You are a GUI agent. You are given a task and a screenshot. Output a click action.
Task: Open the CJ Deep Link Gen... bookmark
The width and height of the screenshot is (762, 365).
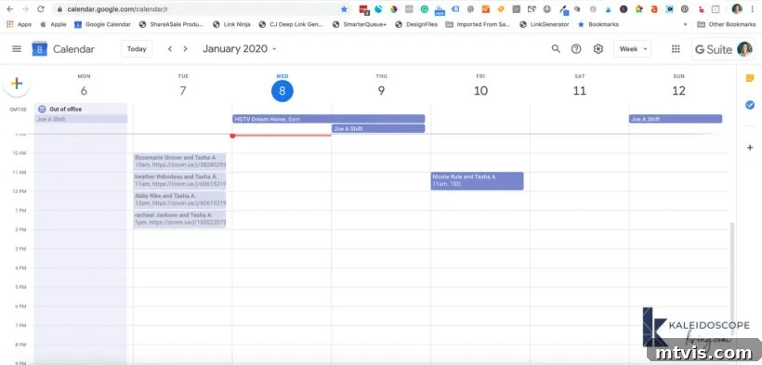pos(291,24)
